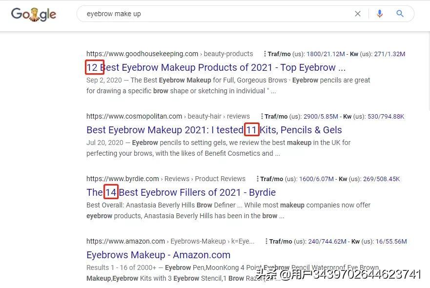Click cosmopolitan keyword value 530/794.88K
This screenshot has width=430, height=288.
coord(386,117)
